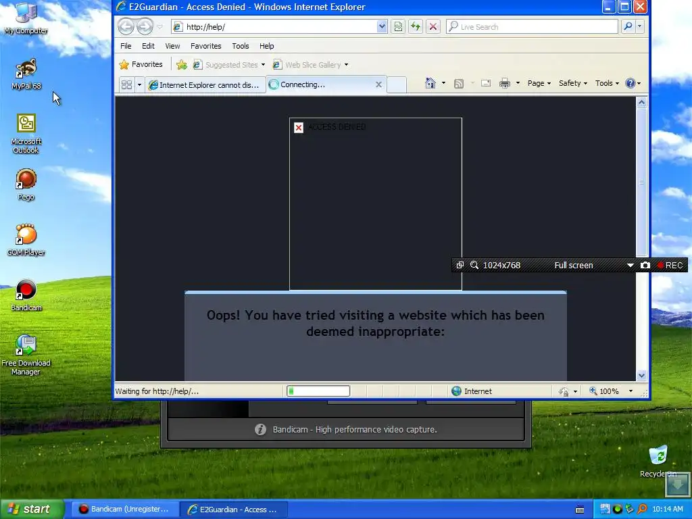This screenshot has height=519, width=692.
Task: Select the Microsoft Outlook desktop icon
Action: (26, 134)
